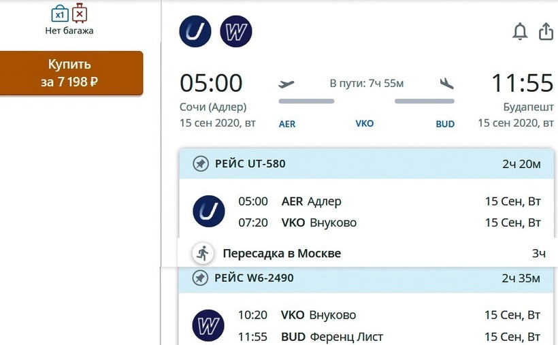
Task: Click the landing plane icon
Action: coord(446,84)
